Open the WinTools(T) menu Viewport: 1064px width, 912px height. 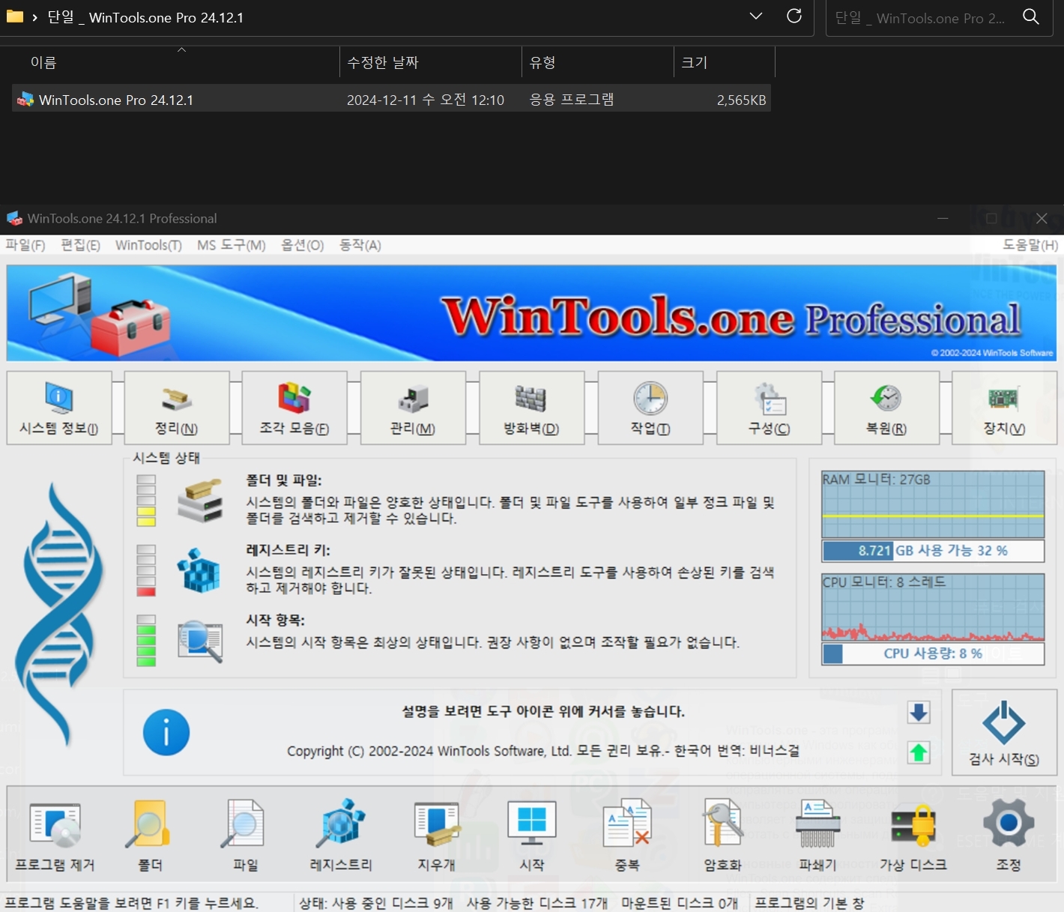tap(148, 245)
